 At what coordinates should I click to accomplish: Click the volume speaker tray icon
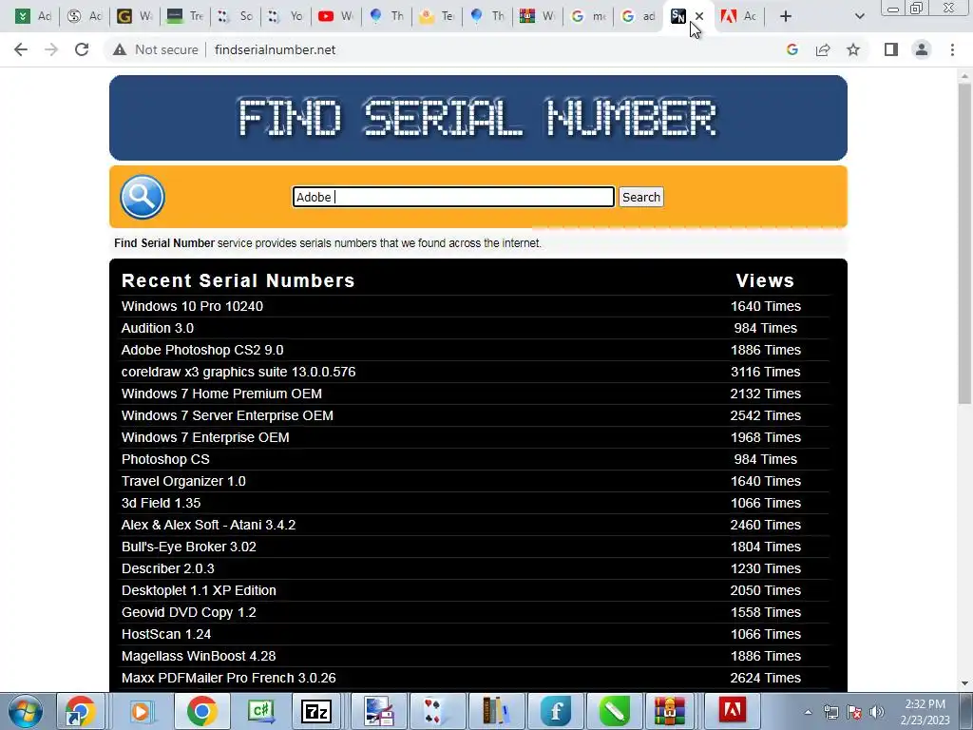coord(877,712)
